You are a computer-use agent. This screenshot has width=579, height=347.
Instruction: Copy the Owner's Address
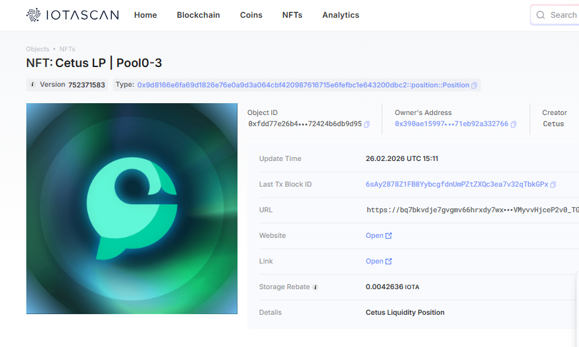point(513,124)
